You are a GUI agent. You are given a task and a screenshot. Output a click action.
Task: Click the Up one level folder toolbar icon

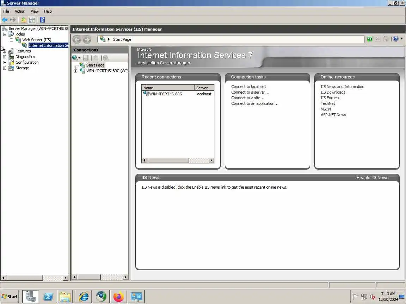(24, 20)
